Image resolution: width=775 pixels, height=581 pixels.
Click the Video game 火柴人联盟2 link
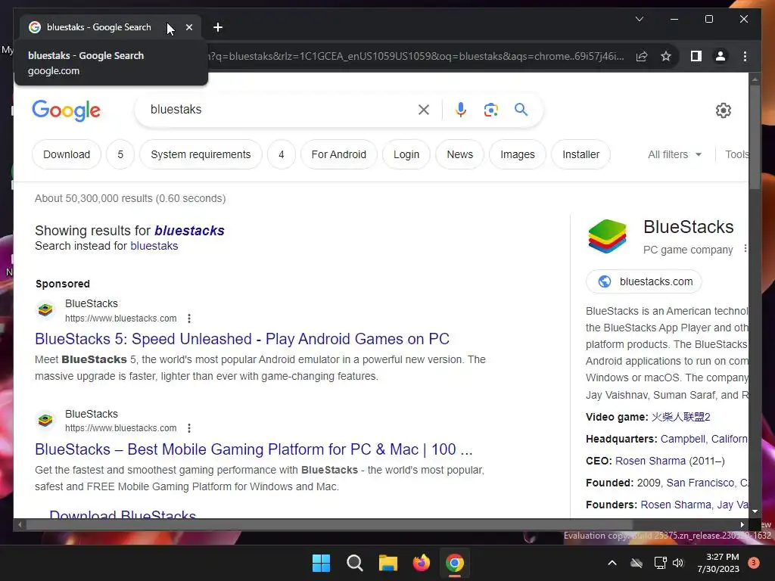(680, 417)
